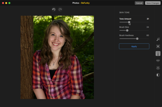Select the active skin tone tool icon
This screenshot has height=107, width=162.
click(x=158, y=53)
